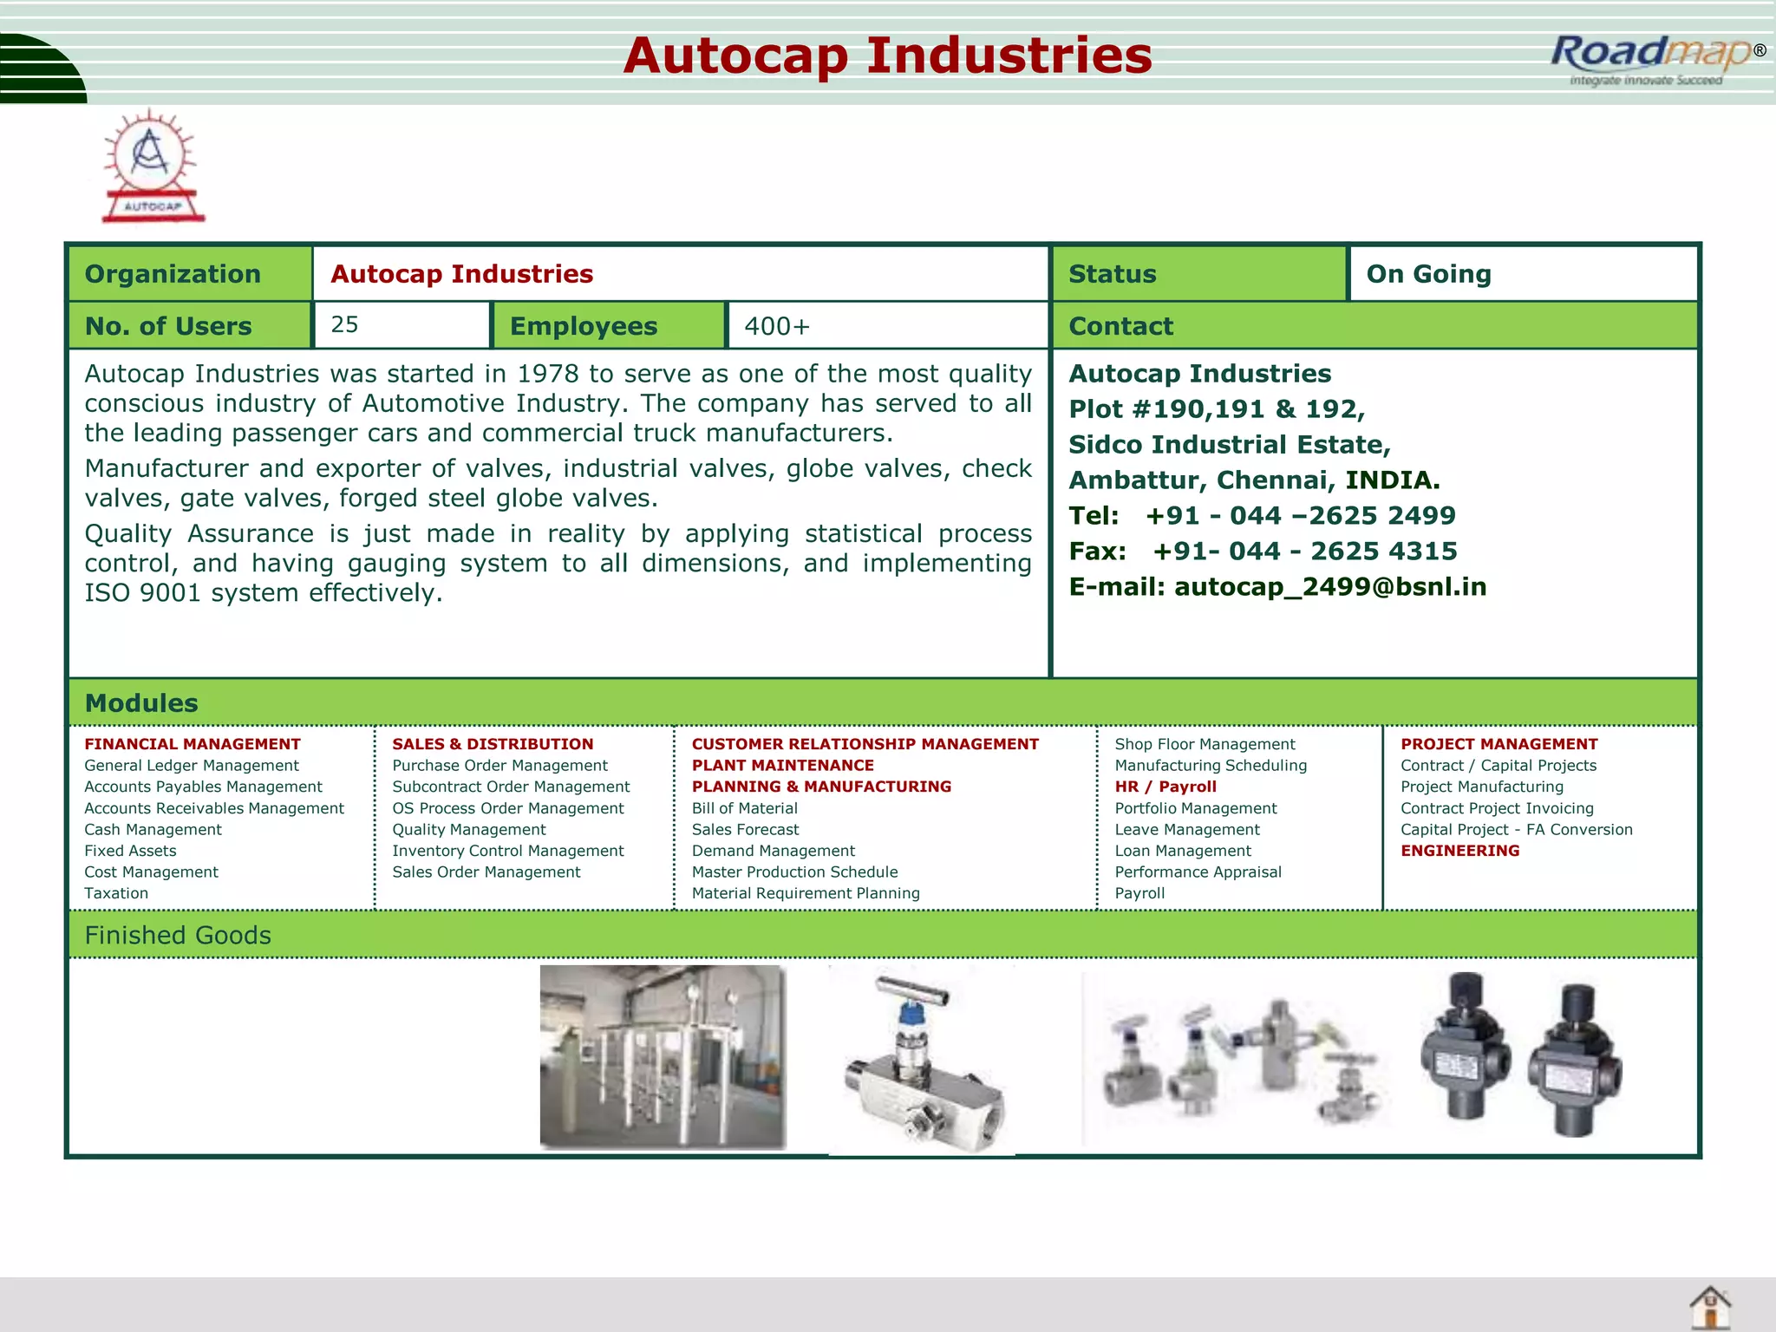This screenshot has width=1776, height=1332.
Task: Click Shop Floor Management
Action: pyautogui.click(x=1205, y=744)
